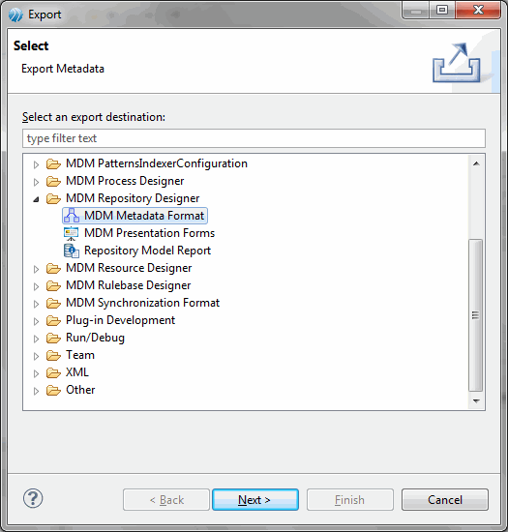Click the MDM Presentation Forms icon
The width and height of the screenshot is (508, 532).
[x=72, y=233]
